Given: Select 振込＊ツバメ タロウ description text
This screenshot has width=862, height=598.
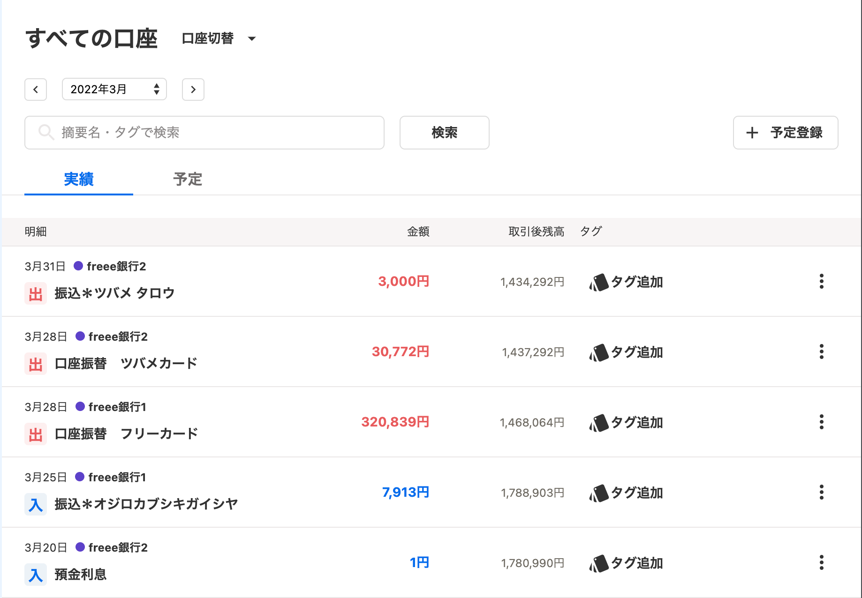Looking at the screenshot, I should (114, 293).
